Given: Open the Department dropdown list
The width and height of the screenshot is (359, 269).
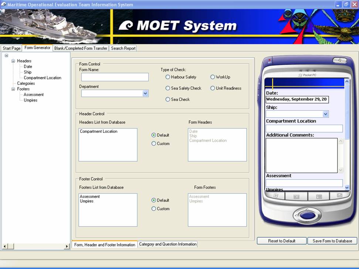Looking at the screenshot, I should 145,94.
